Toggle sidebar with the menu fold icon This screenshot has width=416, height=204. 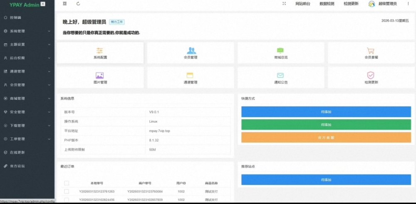65,4
